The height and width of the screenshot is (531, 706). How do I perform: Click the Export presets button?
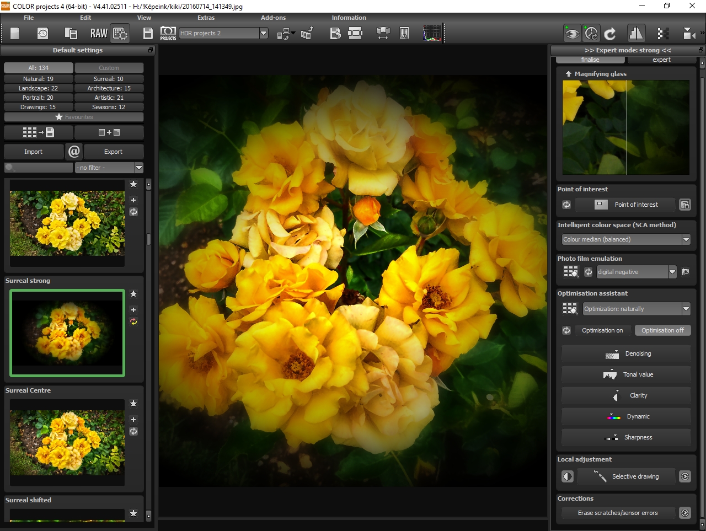[113, 152]
